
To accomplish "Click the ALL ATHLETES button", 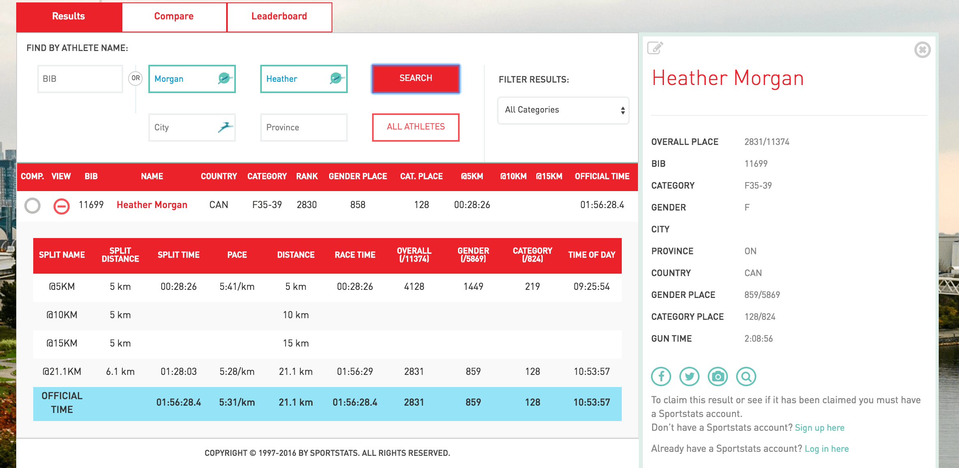I will [x=415, y=127].
